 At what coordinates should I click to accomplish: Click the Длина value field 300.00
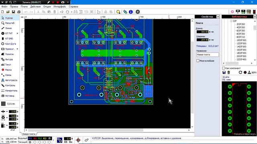pyautogui.click(x=202, y=32)
